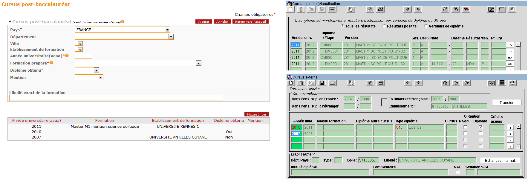Image resolution: width=528 pixels, height=180 pixels.
Task: Click the print icon in Cursus interne toolbar
Action: [x=380, y=10]
